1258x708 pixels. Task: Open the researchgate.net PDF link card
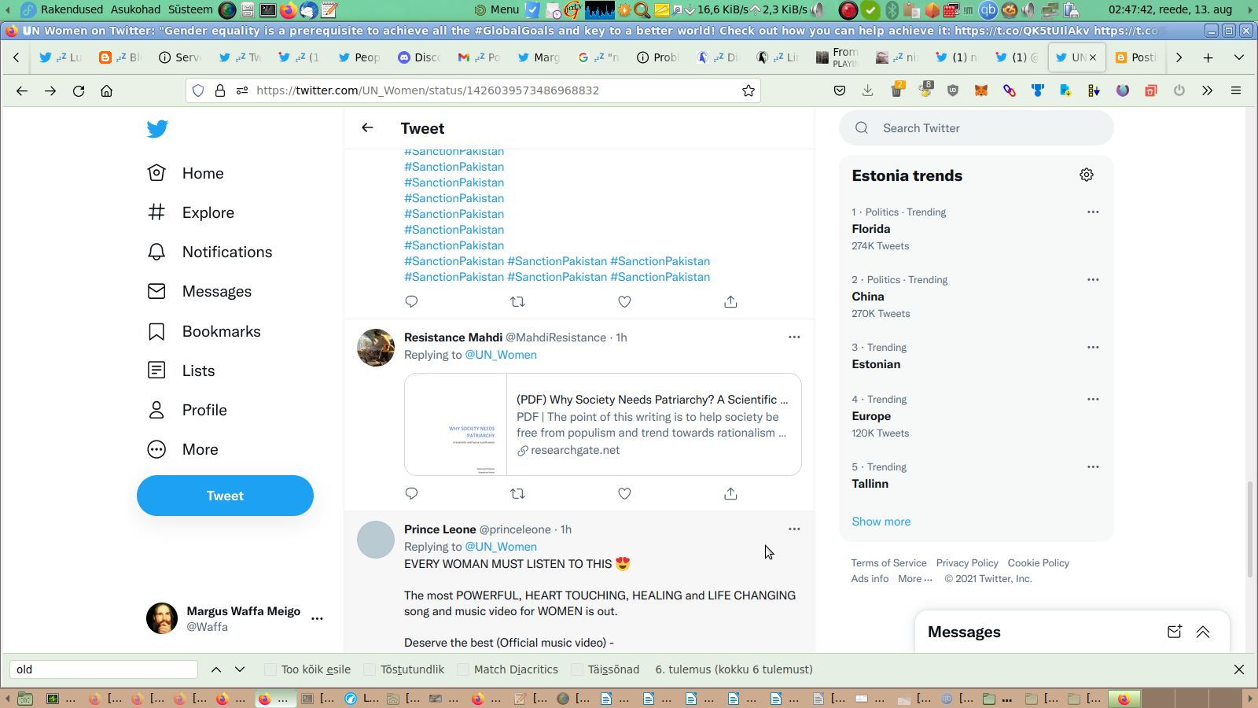[x=603, y=424]
